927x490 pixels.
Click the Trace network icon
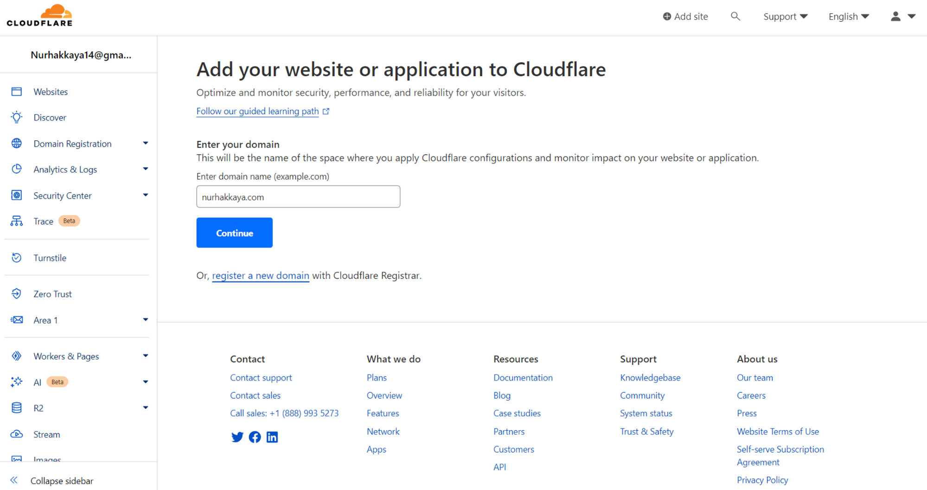(17, 221)
